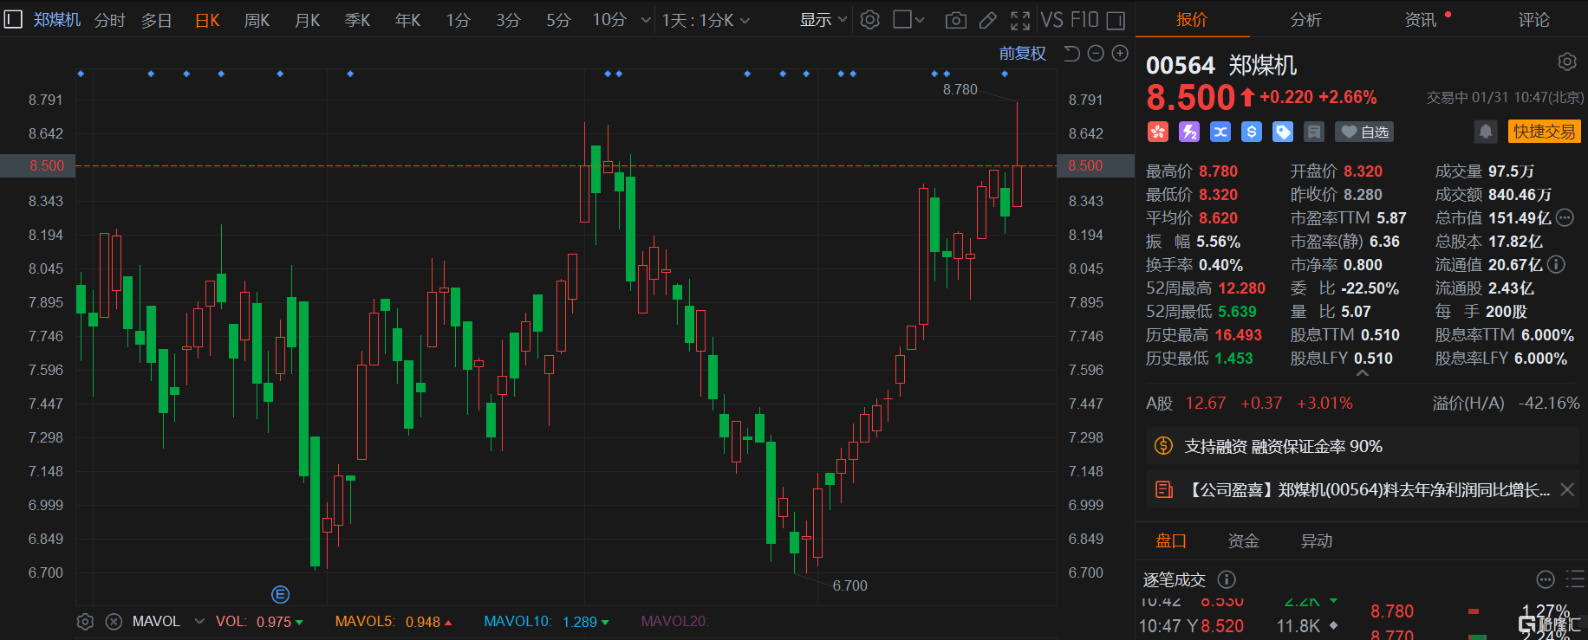Select the 年K yearly candlestick tab
The width and height of the screenshot is (1588, 640).
point(407,20)
